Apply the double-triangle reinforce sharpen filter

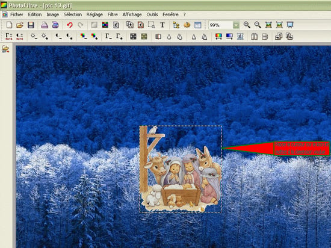[x=205, y=37]
